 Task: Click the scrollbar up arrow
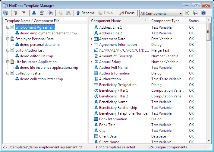(208, 20)
